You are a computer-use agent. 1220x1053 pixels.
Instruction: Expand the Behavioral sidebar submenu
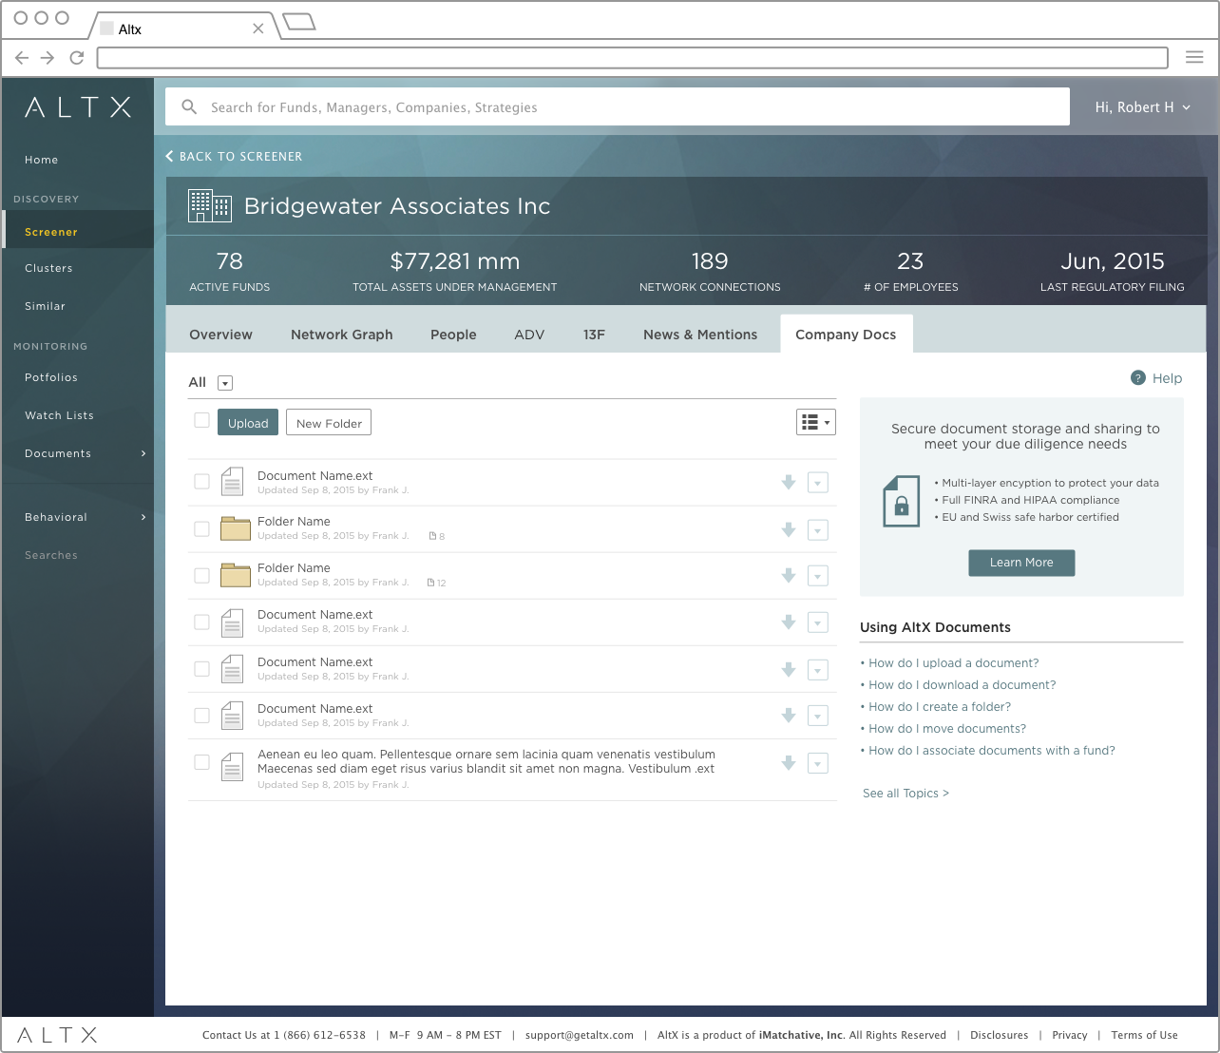pyautogui.click(x=143, y=517)
